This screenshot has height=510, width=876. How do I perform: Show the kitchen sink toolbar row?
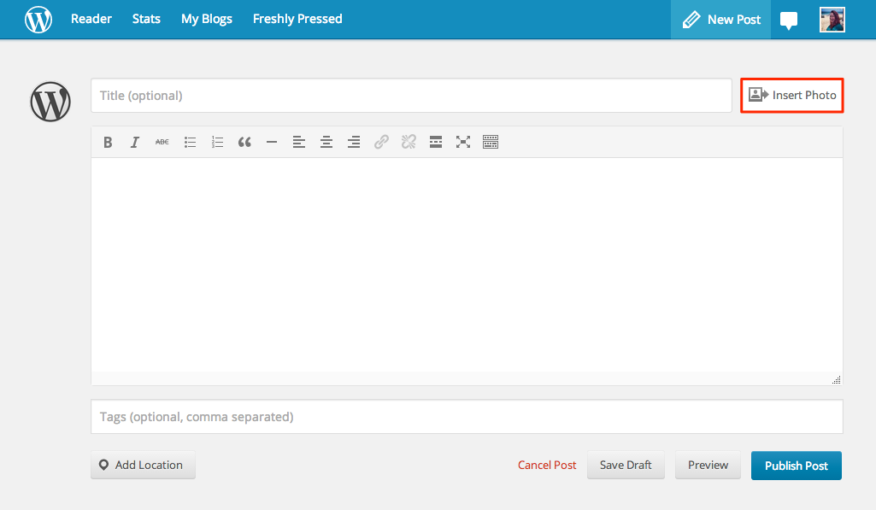click(x=491, y=143)
